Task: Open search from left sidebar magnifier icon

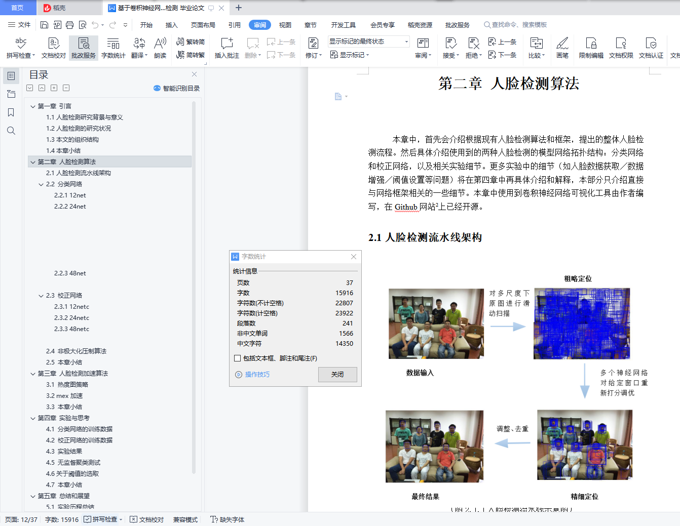Action: [x=11, y=131]
